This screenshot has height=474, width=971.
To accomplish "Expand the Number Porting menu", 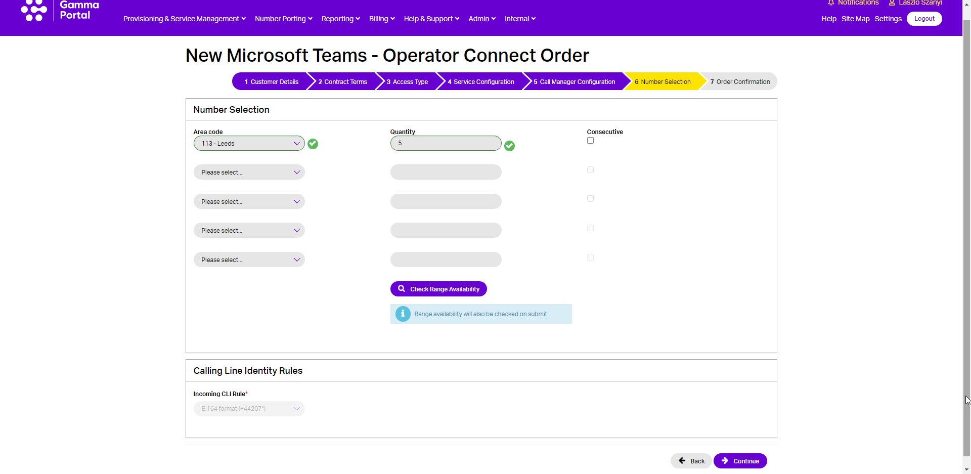I will (x=284, y=19).
